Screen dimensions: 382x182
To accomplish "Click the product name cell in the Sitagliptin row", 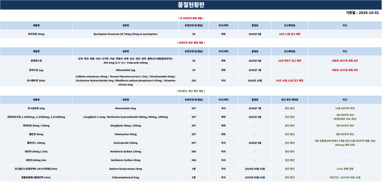I will (x=36, y=126).
